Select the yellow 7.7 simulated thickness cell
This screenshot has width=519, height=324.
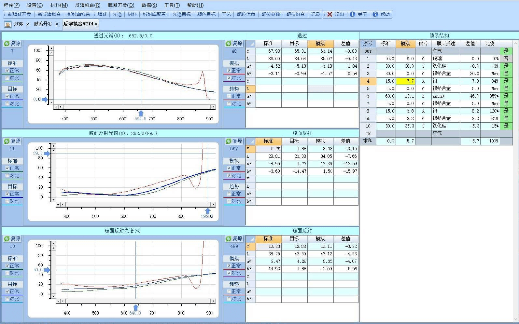coord(405,81)
